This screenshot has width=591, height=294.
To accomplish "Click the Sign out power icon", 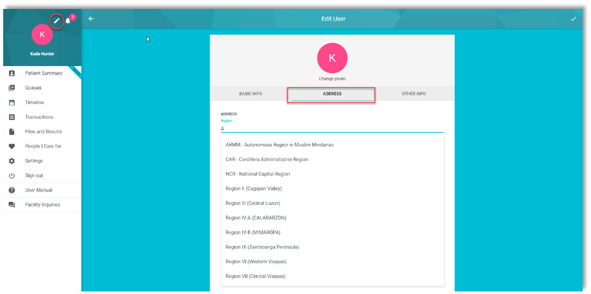I will tap(12, 176).
